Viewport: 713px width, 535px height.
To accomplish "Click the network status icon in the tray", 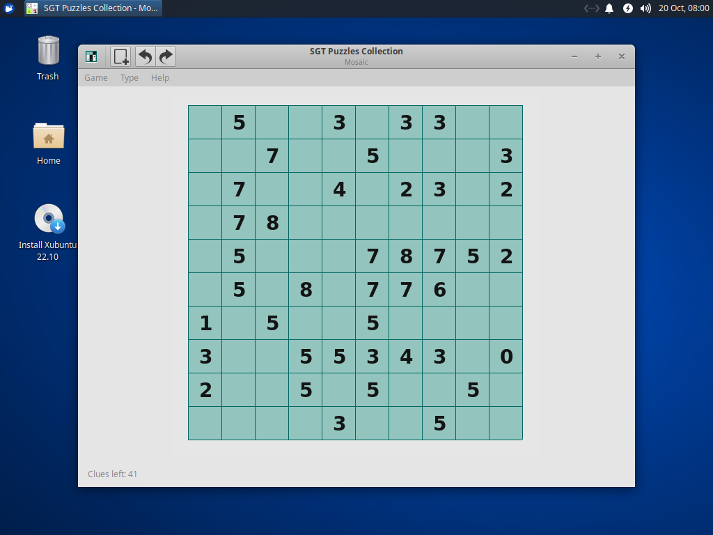I will pyautogui.click(x=590, y=8).
